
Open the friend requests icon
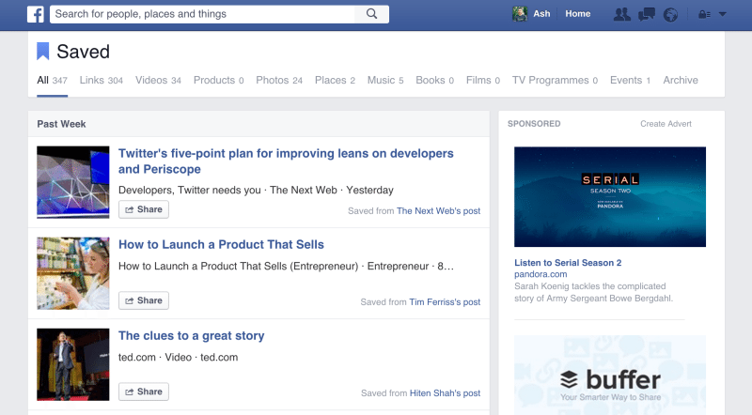[622, 14]
